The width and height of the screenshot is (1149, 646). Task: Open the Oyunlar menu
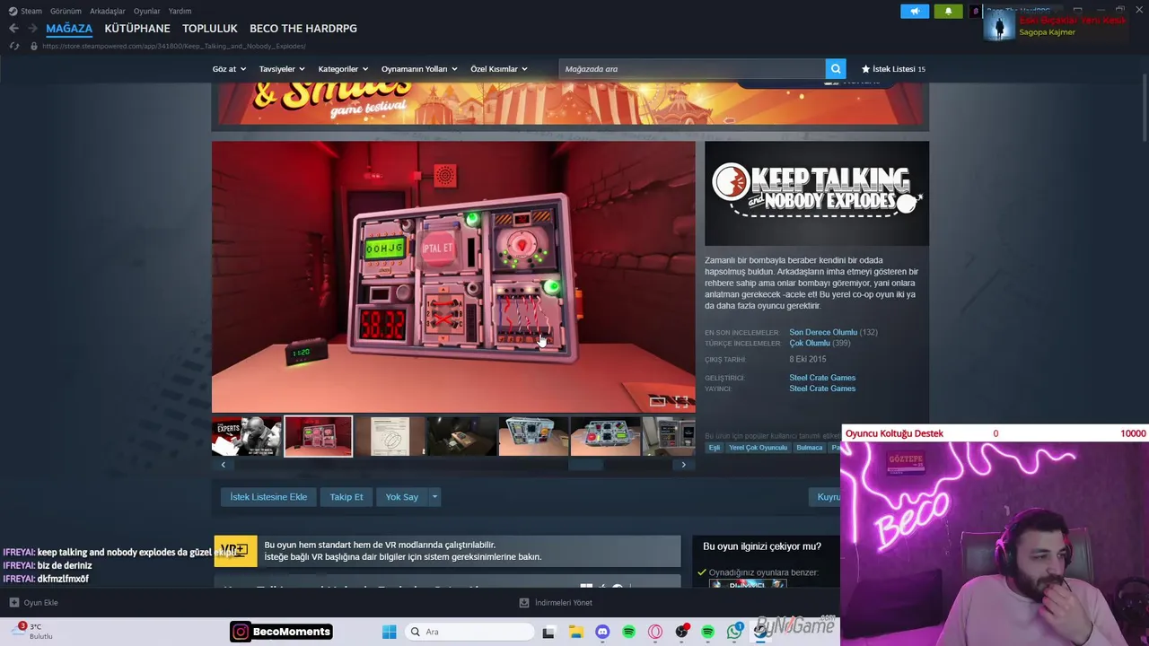tap(147, 11)
